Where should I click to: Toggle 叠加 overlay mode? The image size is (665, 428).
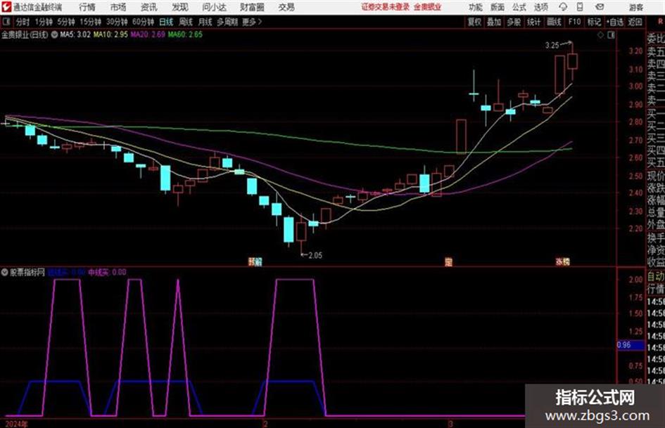click(494, 22)
